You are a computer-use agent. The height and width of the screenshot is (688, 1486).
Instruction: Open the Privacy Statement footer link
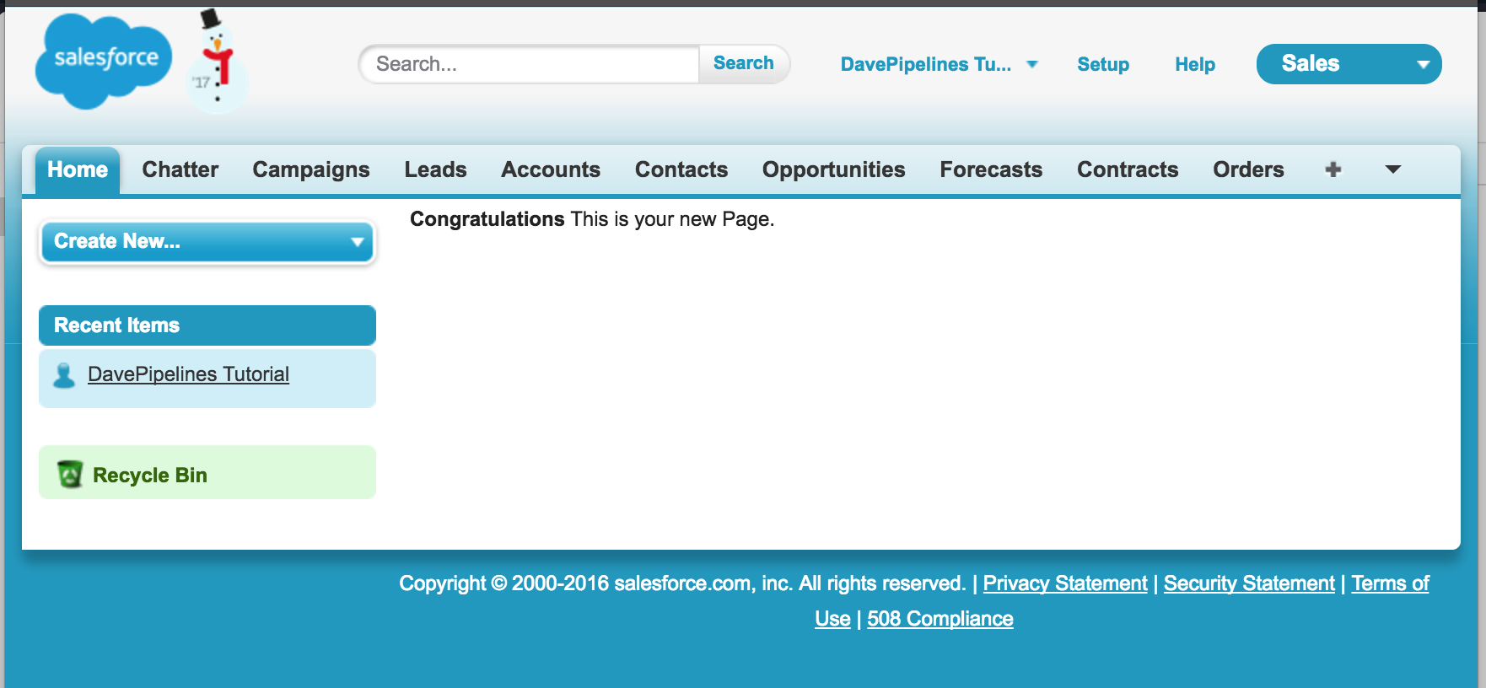pyautogui.click(x=1064, y=583)
